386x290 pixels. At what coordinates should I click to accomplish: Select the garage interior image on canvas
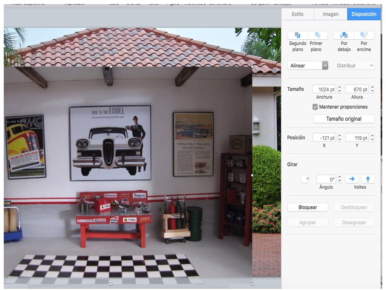point(128,175)
